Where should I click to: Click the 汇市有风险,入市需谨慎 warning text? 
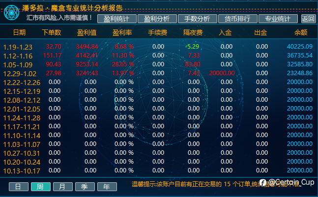[x=59, y=18]
